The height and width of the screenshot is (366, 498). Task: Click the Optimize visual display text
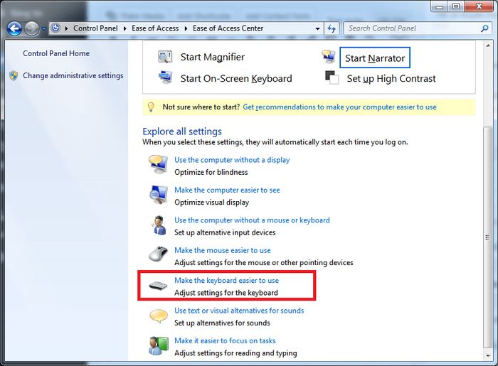(x=211, y=203)
